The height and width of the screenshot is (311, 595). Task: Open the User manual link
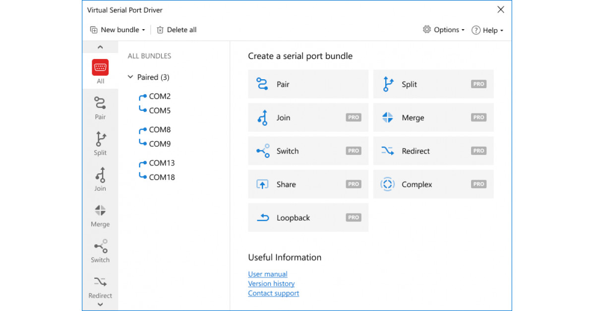tap(267, 274)
